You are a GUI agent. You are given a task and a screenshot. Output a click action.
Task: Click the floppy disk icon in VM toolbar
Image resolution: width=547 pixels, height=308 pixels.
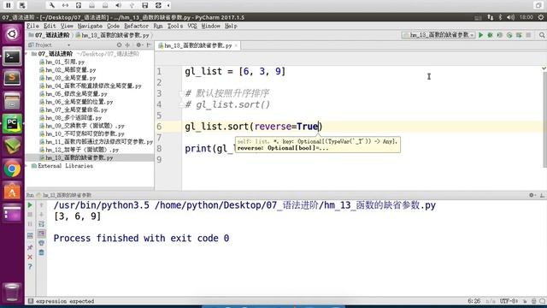(145, 5)
